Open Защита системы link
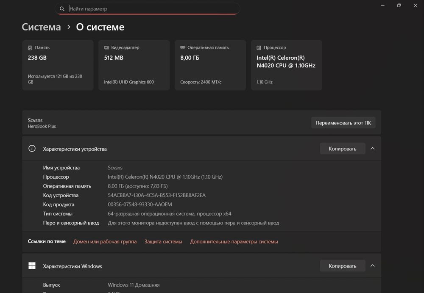Image resolution: width=424 pixels, height=293 pixels. point(163,242)
